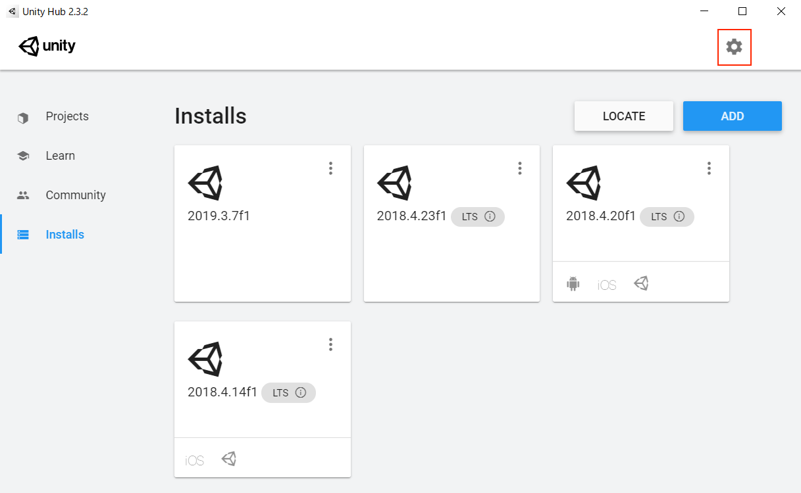The width and height of the screenshot is (801, 493).
Task: Open the 2019.3.7f1 three-dot options menu
Action: pyautogui.click(x=330, y=168)
